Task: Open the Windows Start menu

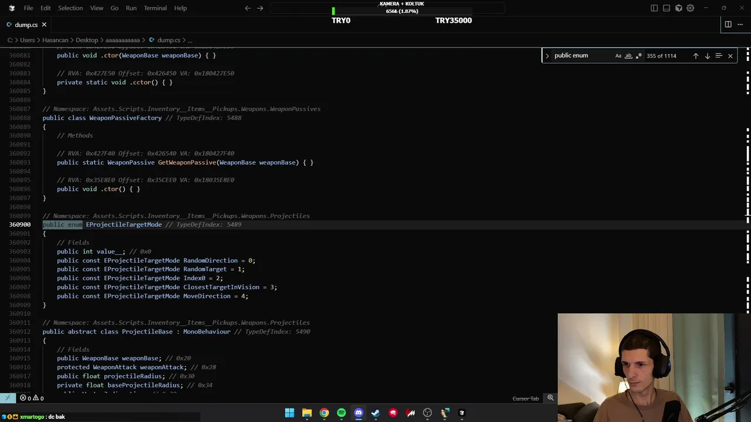Action: coord(290,413)
